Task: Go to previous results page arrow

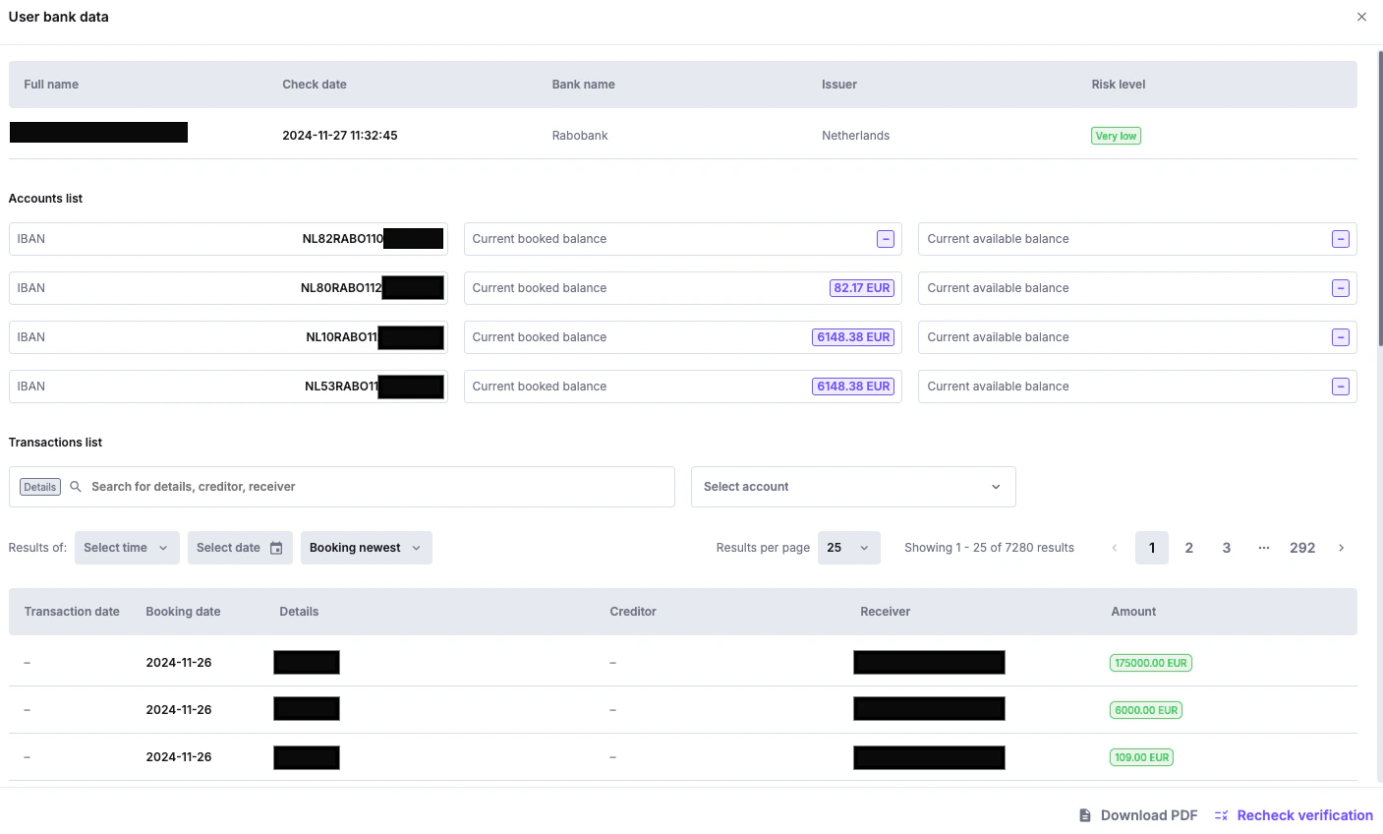Action: [x=1114, y=548]
